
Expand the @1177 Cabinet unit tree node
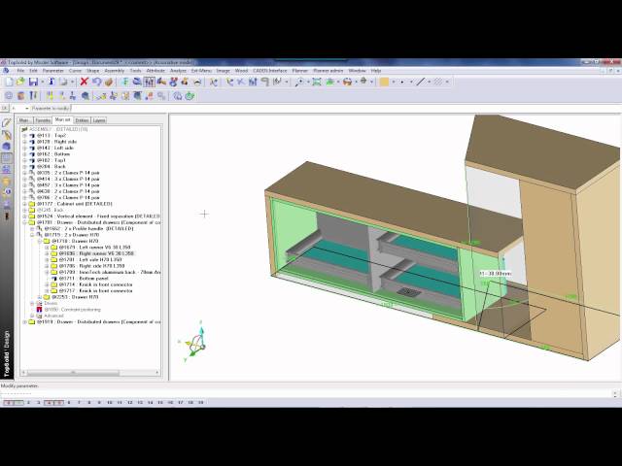click(x=25, y=204)
